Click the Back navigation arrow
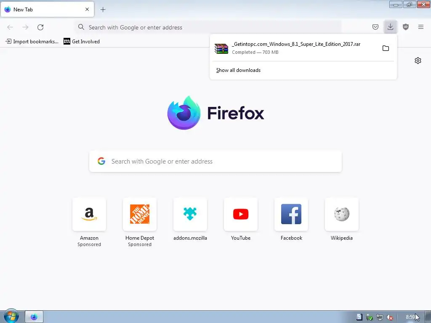This screenshot has height=323, width=431. tap(10, 27)
